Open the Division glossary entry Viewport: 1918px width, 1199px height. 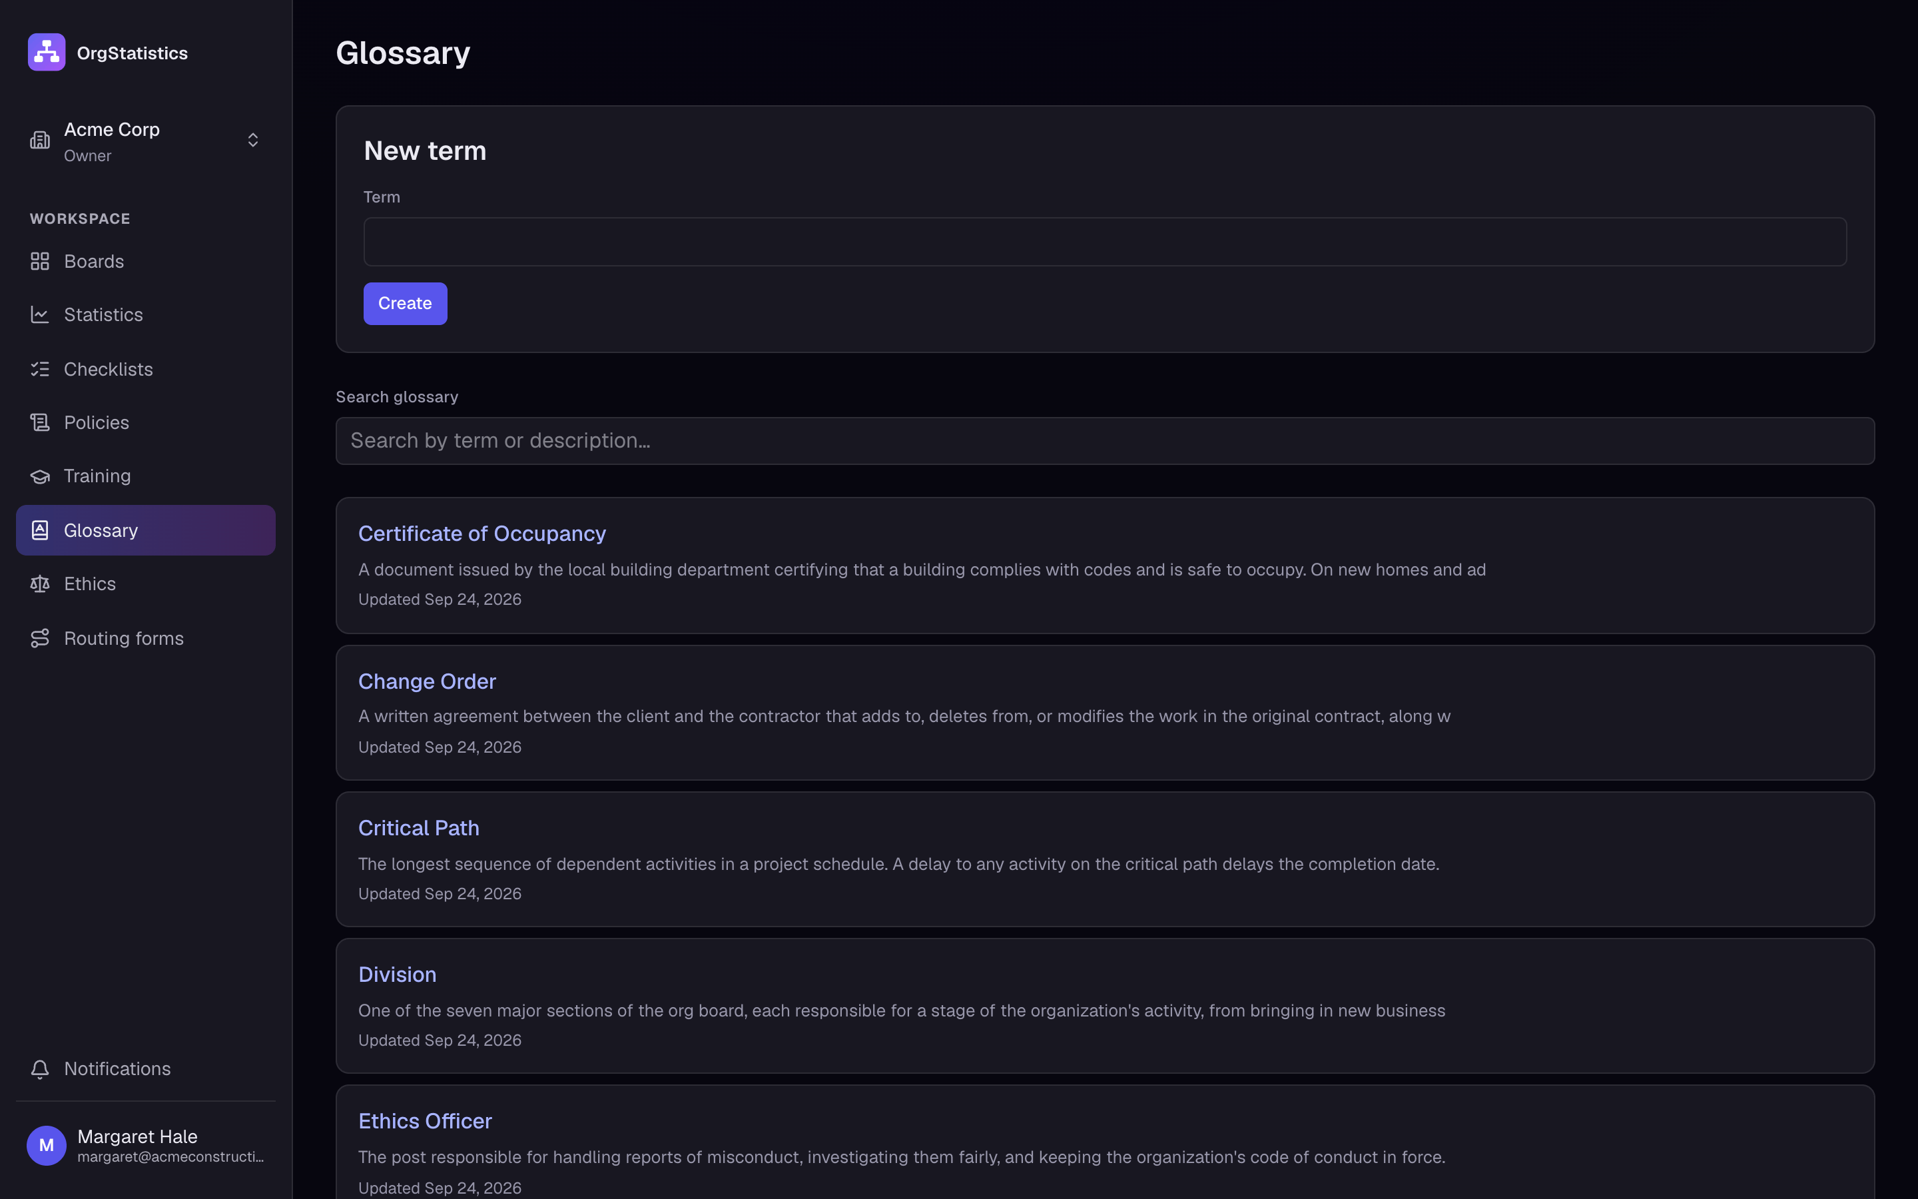click(397, 975)
